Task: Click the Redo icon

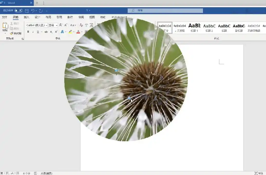Action: tap(41, 11)
